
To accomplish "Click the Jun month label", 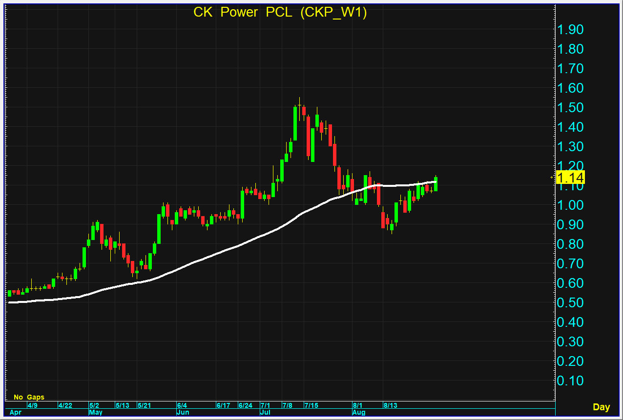I will (183, 412).
